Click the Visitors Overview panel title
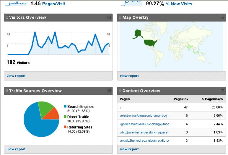The width and height of the screenshot is (228, 155). point(28,17)
